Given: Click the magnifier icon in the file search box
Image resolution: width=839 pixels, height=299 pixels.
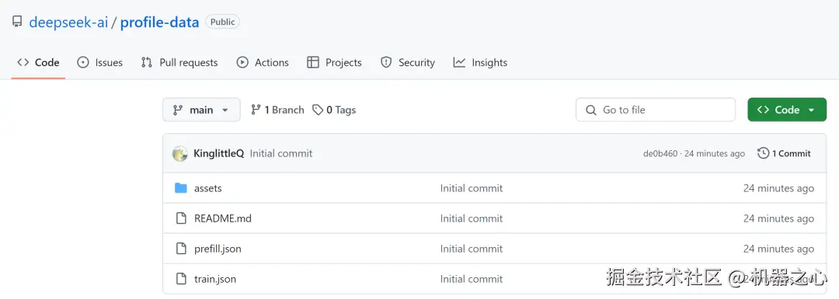Looking at the screenshot, I should (590, 110).
